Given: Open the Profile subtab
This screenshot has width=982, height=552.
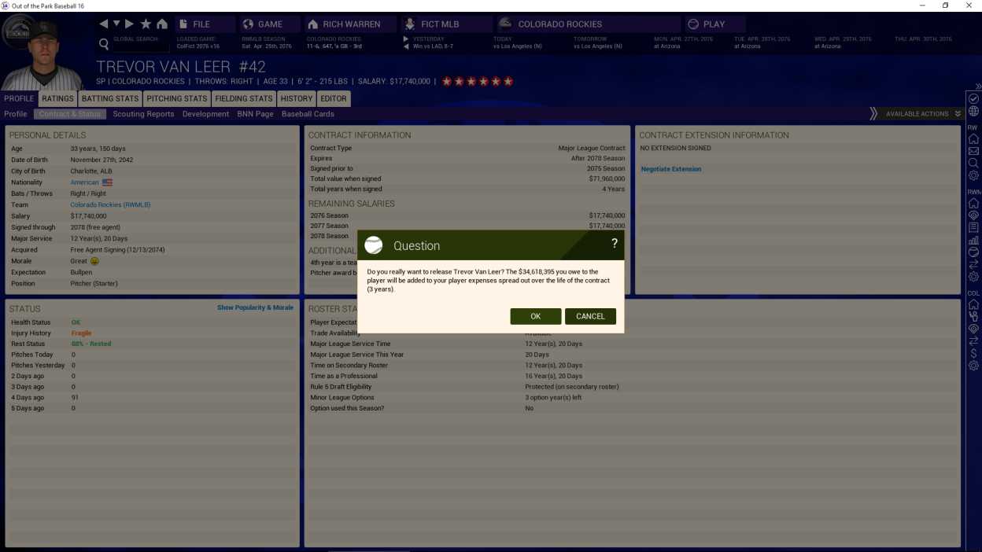Looking at the screenshot, I should [x=16, y=114].
